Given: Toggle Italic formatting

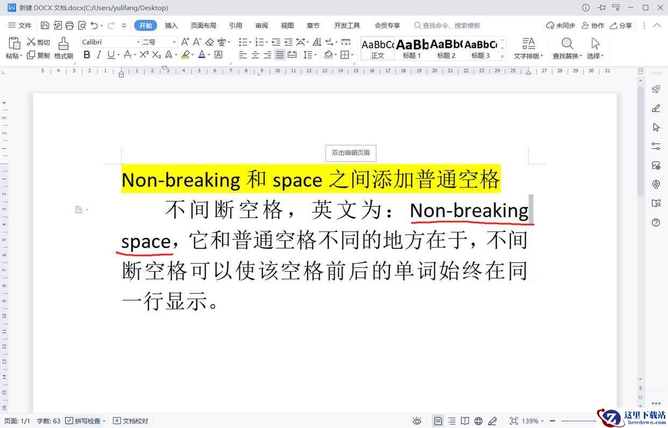Looking at the screenshot, I should (99, 55).
